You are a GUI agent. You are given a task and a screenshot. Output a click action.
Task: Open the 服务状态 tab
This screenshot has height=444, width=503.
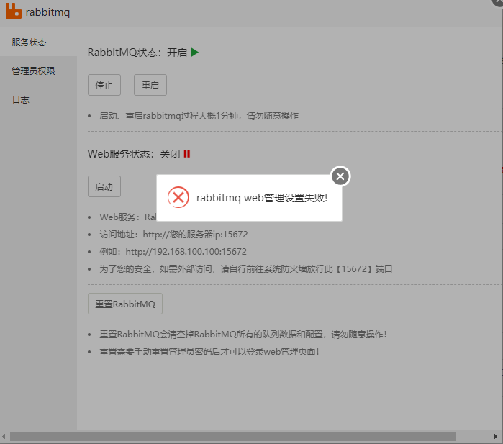38,42
